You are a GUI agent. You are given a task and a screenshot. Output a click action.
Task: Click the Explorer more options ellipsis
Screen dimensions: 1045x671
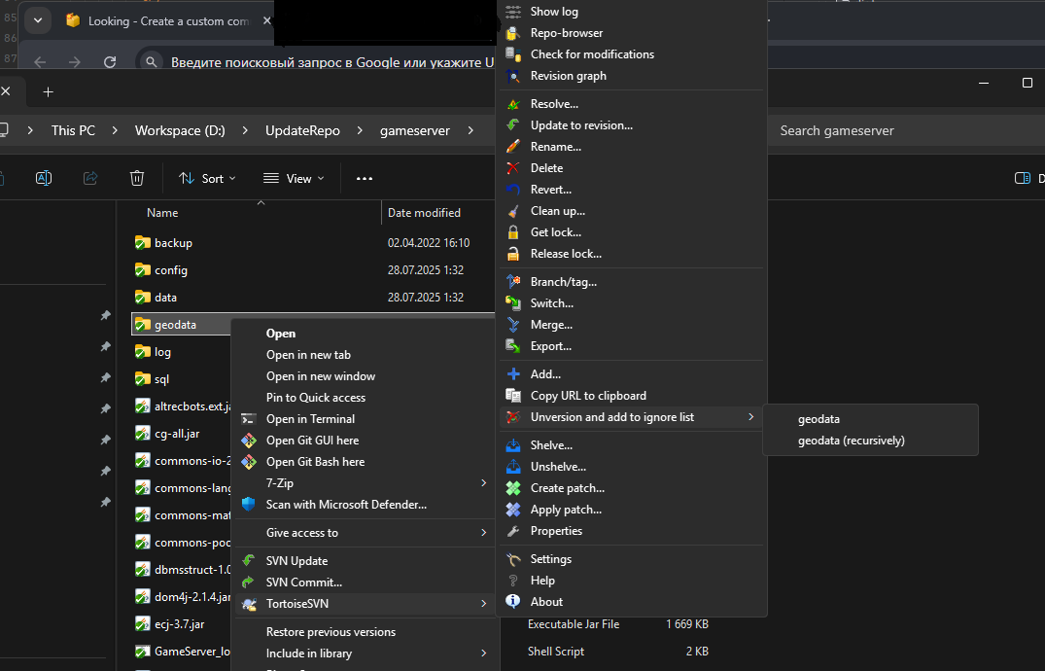tap(364, 178)
